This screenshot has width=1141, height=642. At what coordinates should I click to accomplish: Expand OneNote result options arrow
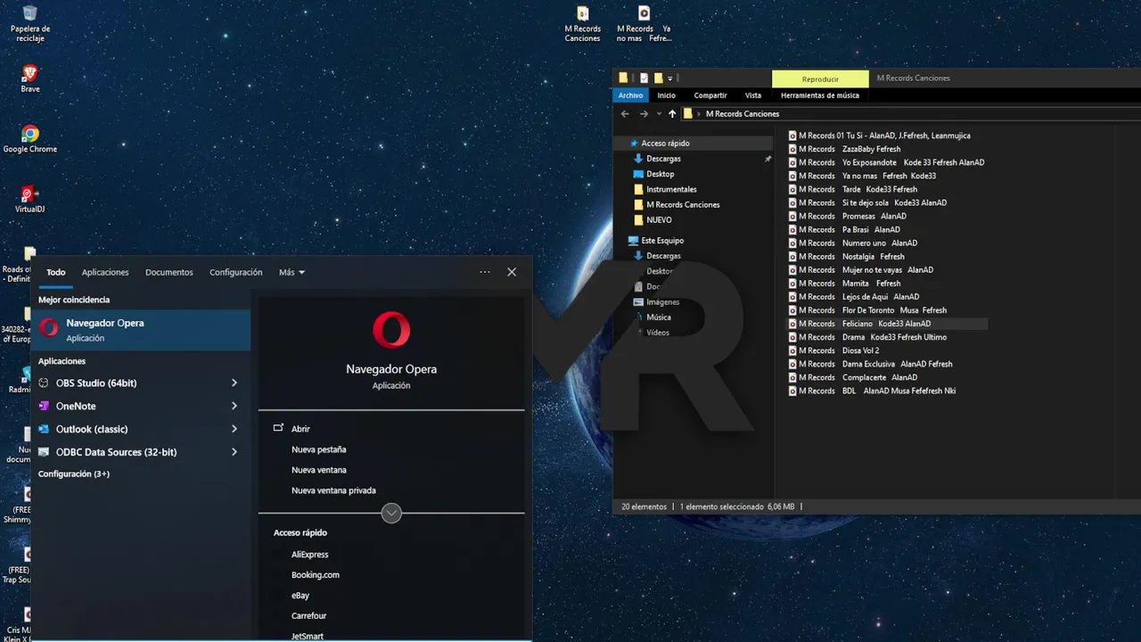pos(234,406)
